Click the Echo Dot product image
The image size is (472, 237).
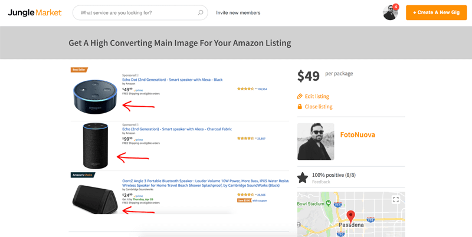pyautogui.click(x=95, y=97)
